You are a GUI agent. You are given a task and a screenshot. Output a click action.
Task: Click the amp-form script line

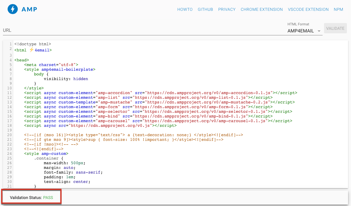pos(149,107)
